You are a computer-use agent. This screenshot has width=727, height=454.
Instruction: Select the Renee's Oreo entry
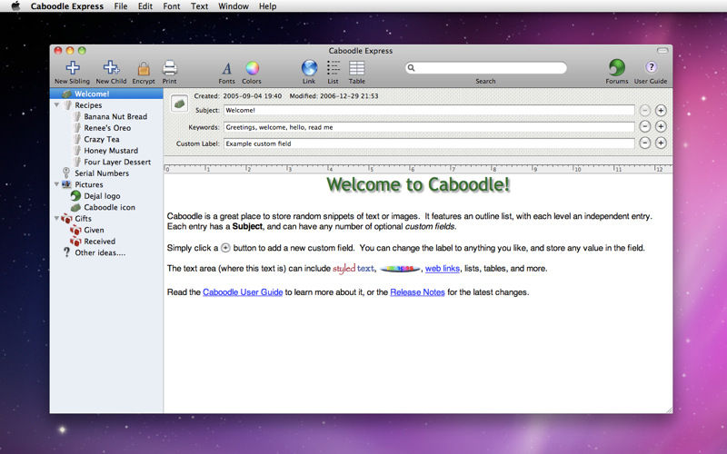pyautogui.click(x=106, y=128)
